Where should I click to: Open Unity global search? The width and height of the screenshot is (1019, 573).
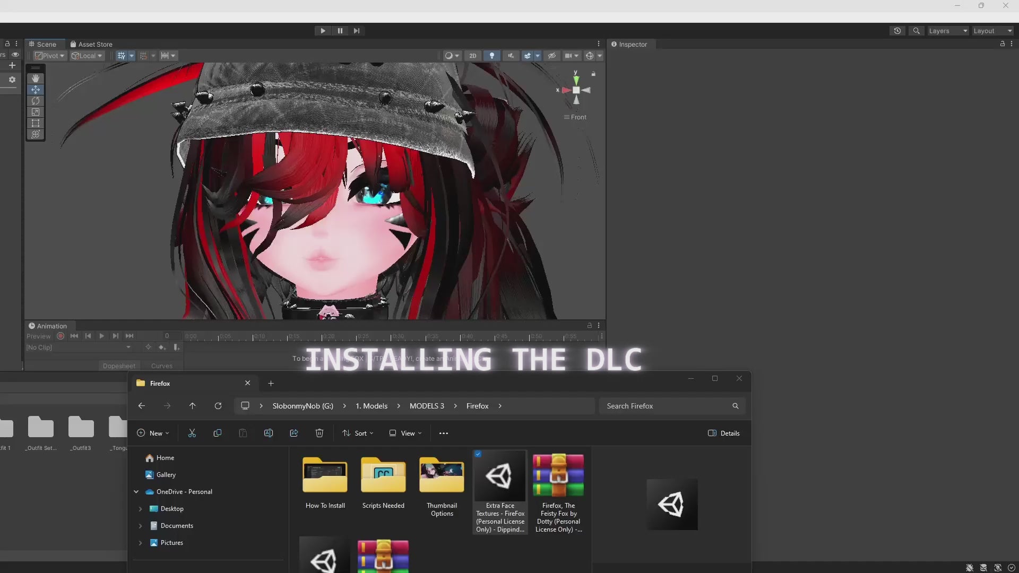916,31
